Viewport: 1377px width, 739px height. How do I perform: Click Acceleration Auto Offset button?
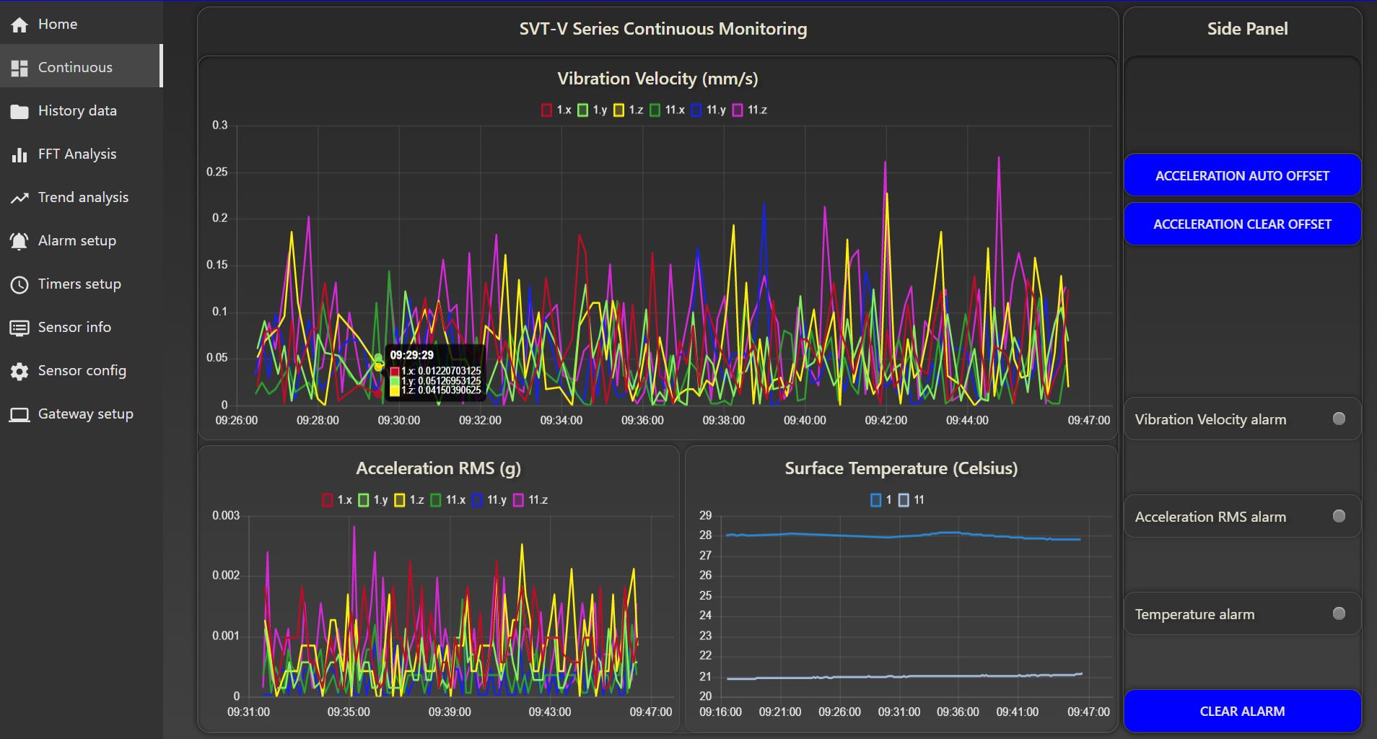(x=1242, y=175)
